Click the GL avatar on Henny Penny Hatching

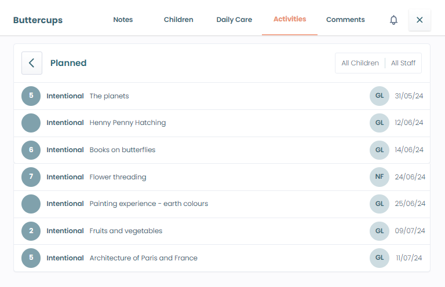coord(380,123)
